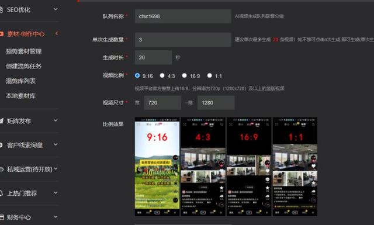Collapse the 素材-创作中心 menu arrow
Viewport: 374px width, 225px height.
click(x=57, y=33)
